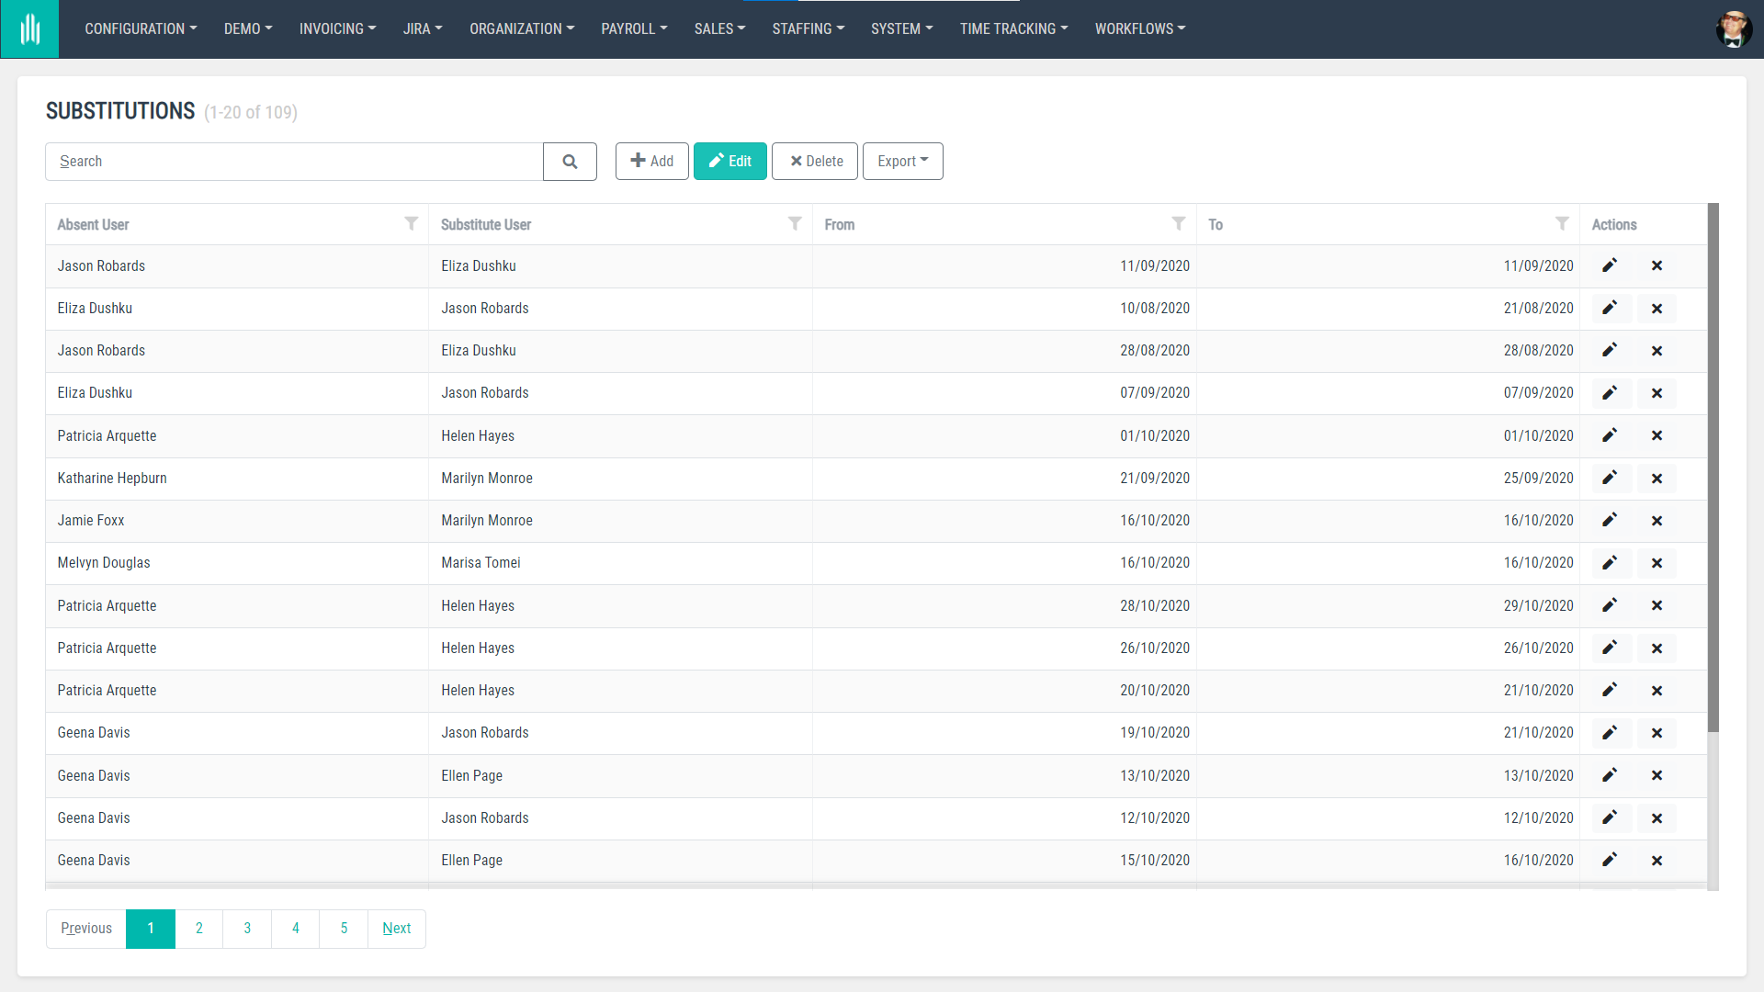The image size is (1764, 992).
Task: Open filter for Substitute User column
Action: click(x=795, y=223)
